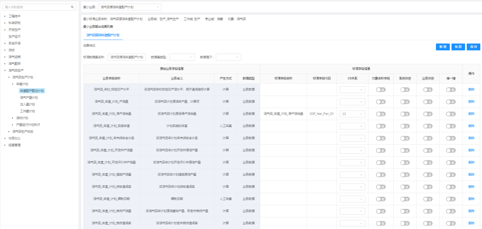Toggle 唯一键 switch for 油气田_年度_计划_产油量 row
Image resolution: width=482 pixels, height=229 pixels.
tap(450, 102)
